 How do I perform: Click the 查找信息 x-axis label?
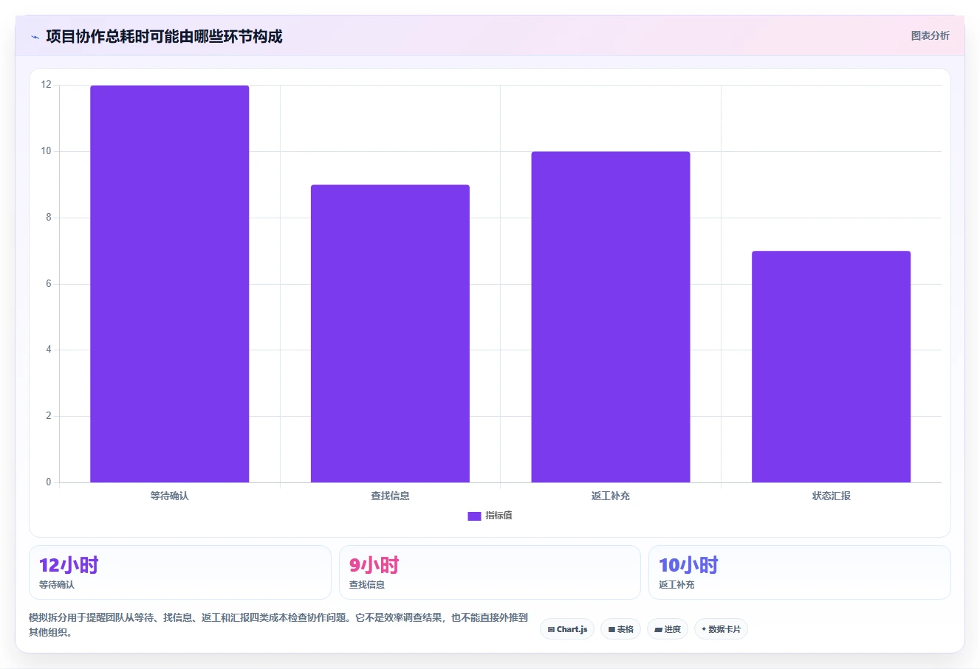tap(390, 496)
